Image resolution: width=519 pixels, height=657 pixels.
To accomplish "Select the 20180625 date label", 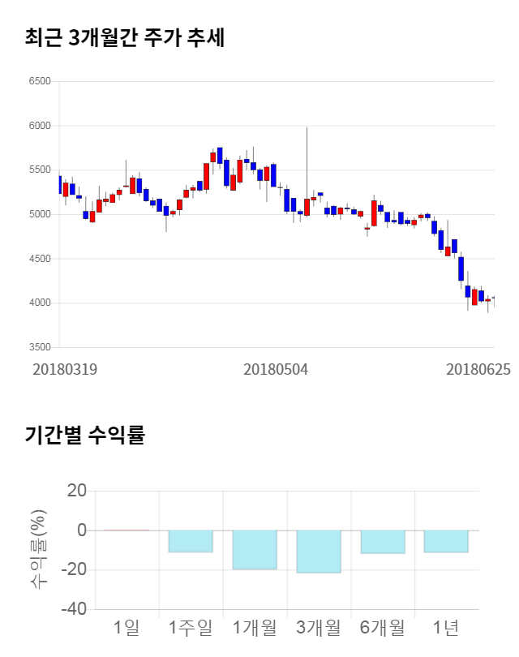I will [478, 369].
